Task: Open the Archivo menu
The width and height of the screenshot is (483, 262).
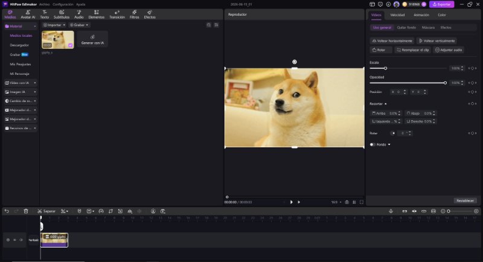Action: [x=44, y=4]
